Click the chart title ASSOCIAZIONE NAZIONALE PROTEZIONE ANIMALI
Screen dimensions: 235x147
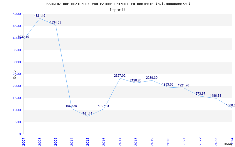[x=117, y=4]
